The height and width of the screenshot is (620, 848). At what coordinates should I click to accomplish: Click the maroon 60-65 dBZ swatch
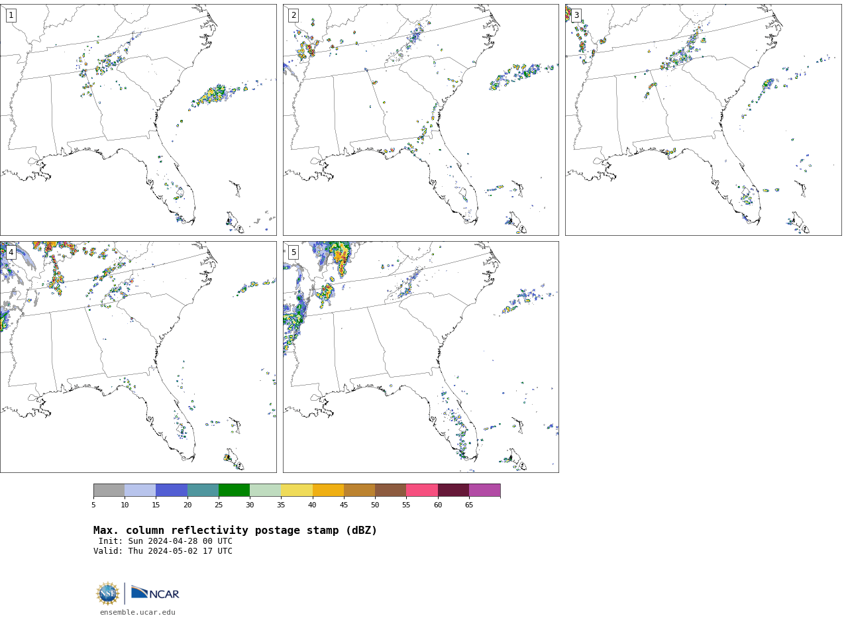coord(453,490)
